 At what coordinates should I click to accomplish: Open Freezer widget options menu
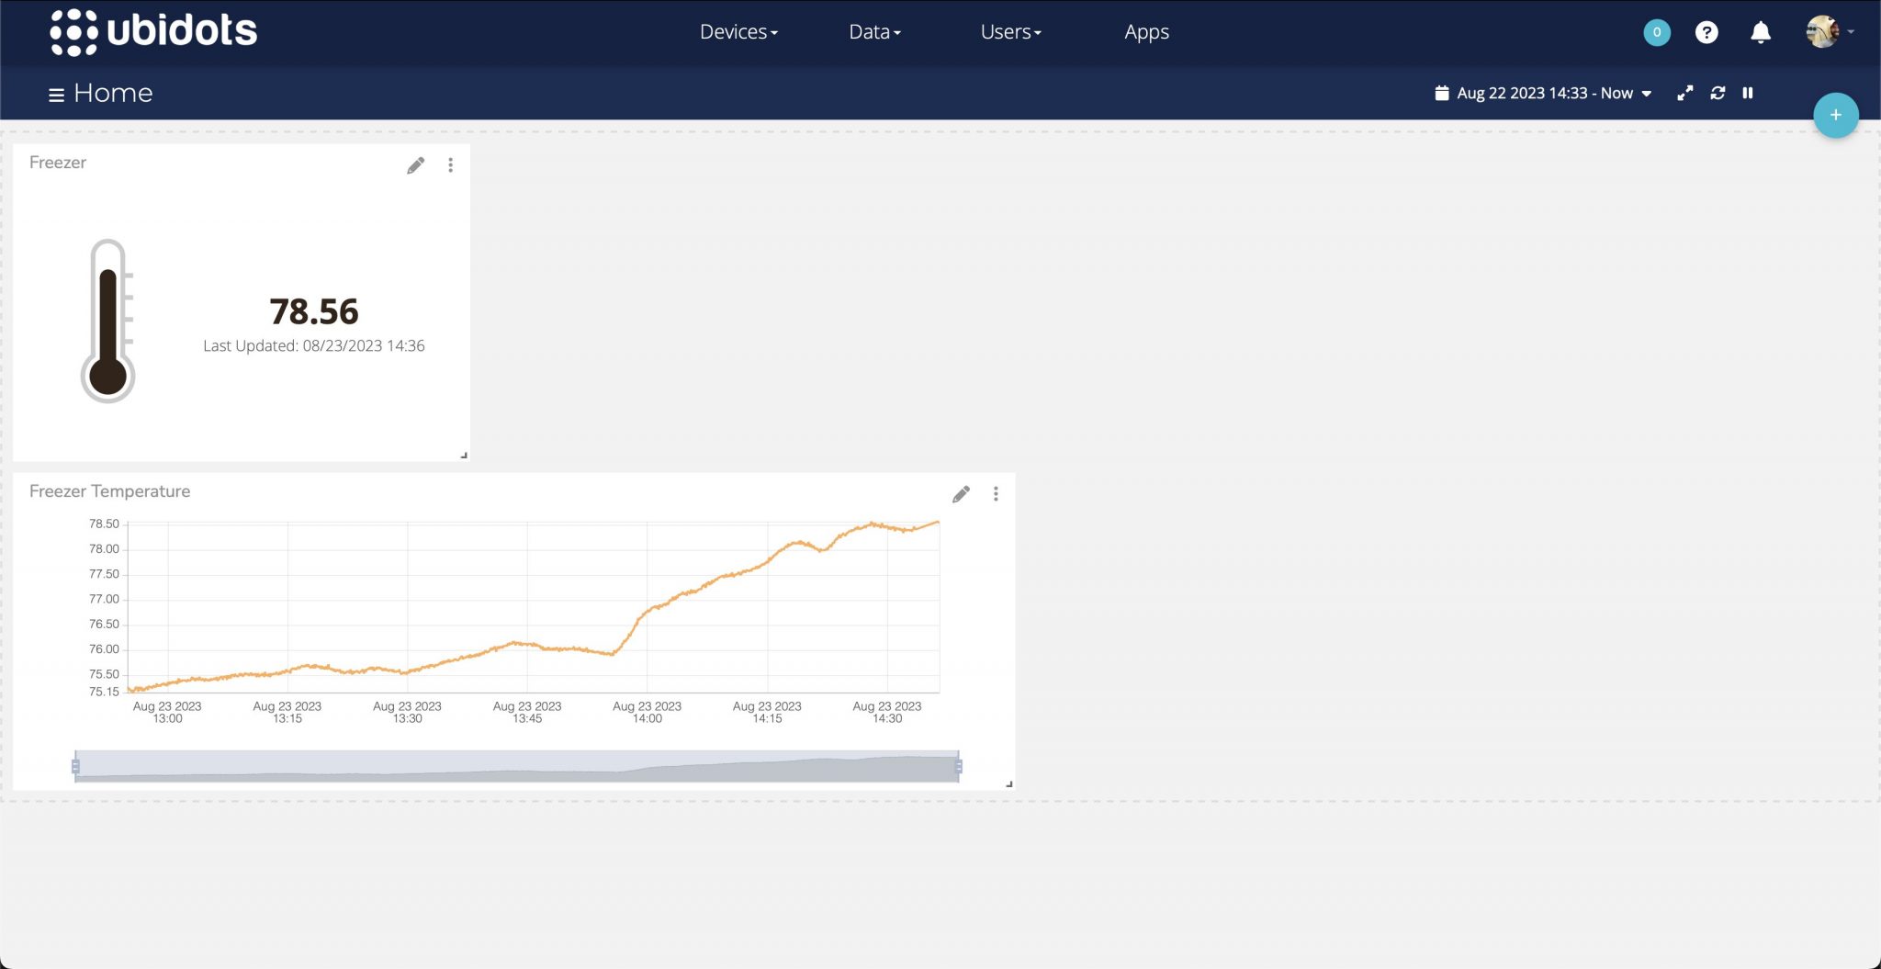(x=450, y=165)
